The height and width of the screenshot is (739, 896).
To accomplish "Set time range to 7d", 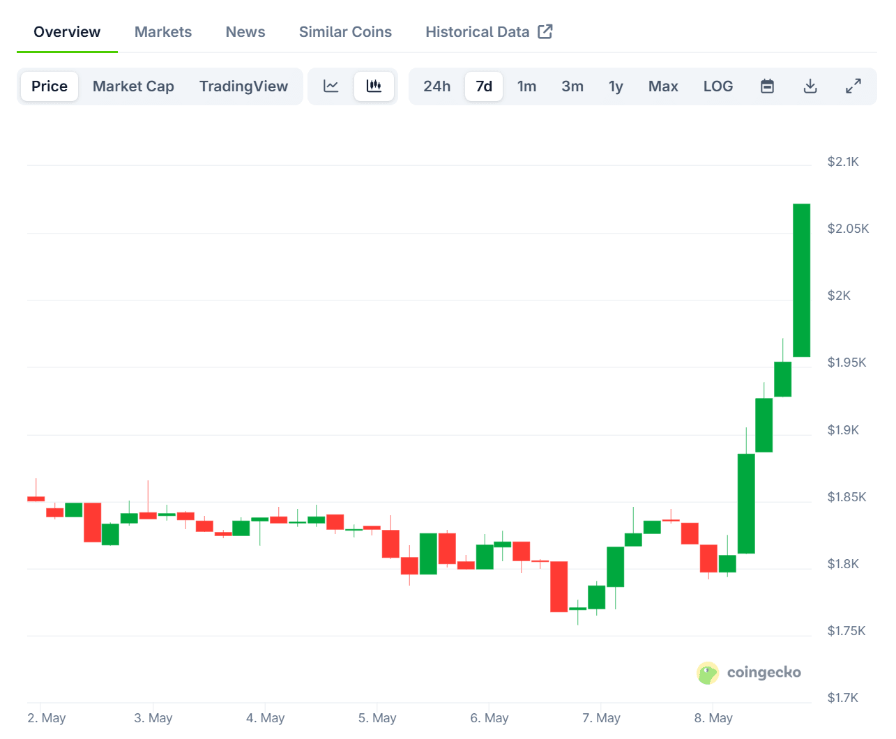I will tap(484, 86).
